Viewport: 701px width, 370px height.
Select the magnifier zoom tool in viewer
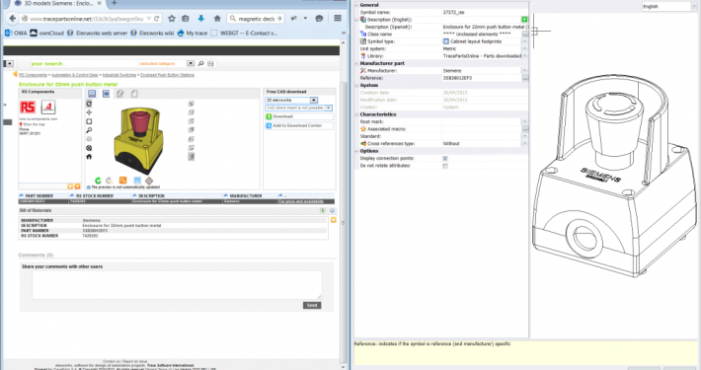[89, 130]
